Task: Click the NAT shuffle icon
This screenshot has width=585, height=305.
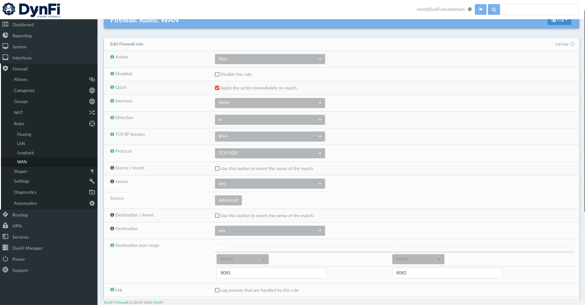Action: pos(92,113)
